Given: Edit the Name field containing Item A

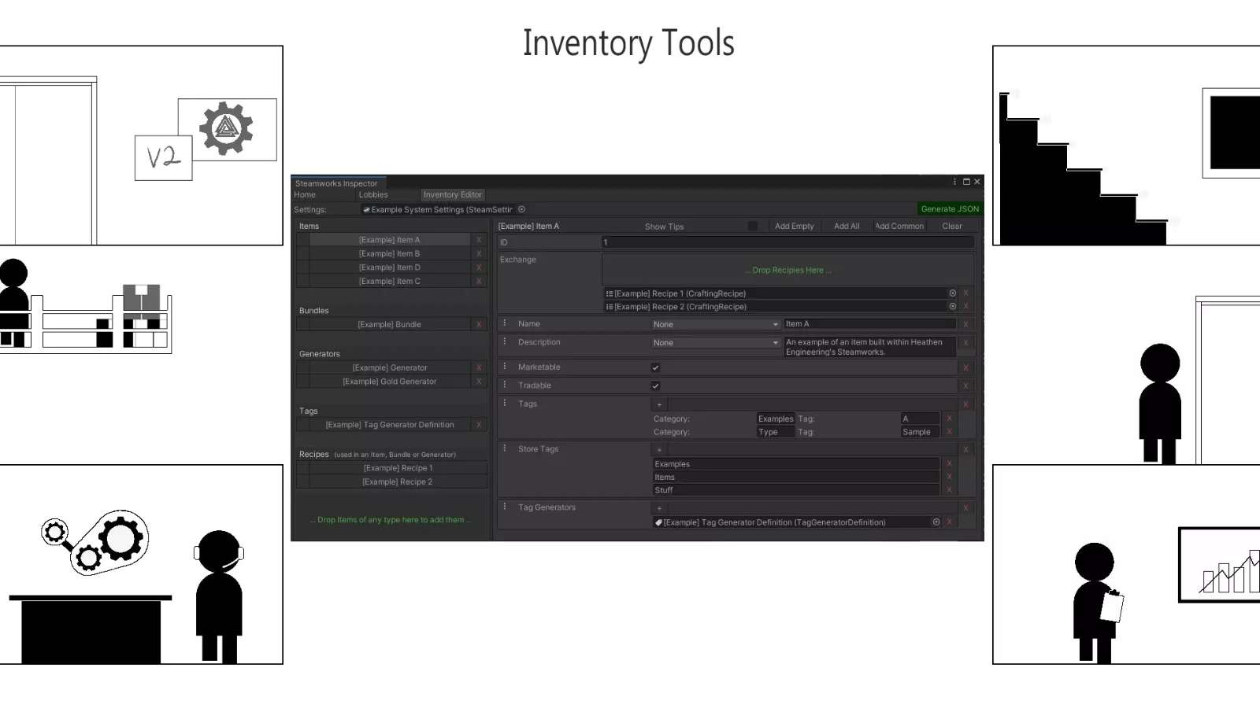Looking at the screenshot, I should pyautogui.click(x=869, y=324).
